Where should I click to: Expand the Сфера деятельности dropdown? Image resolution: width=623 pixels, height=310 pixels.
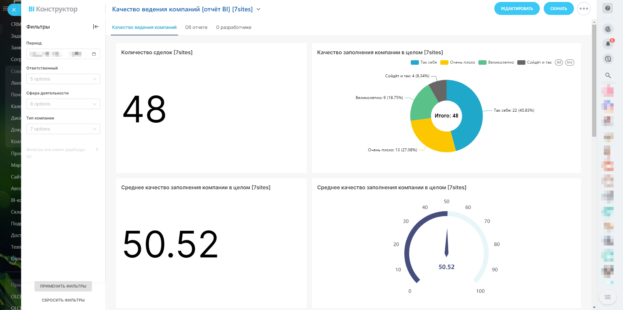63,104
